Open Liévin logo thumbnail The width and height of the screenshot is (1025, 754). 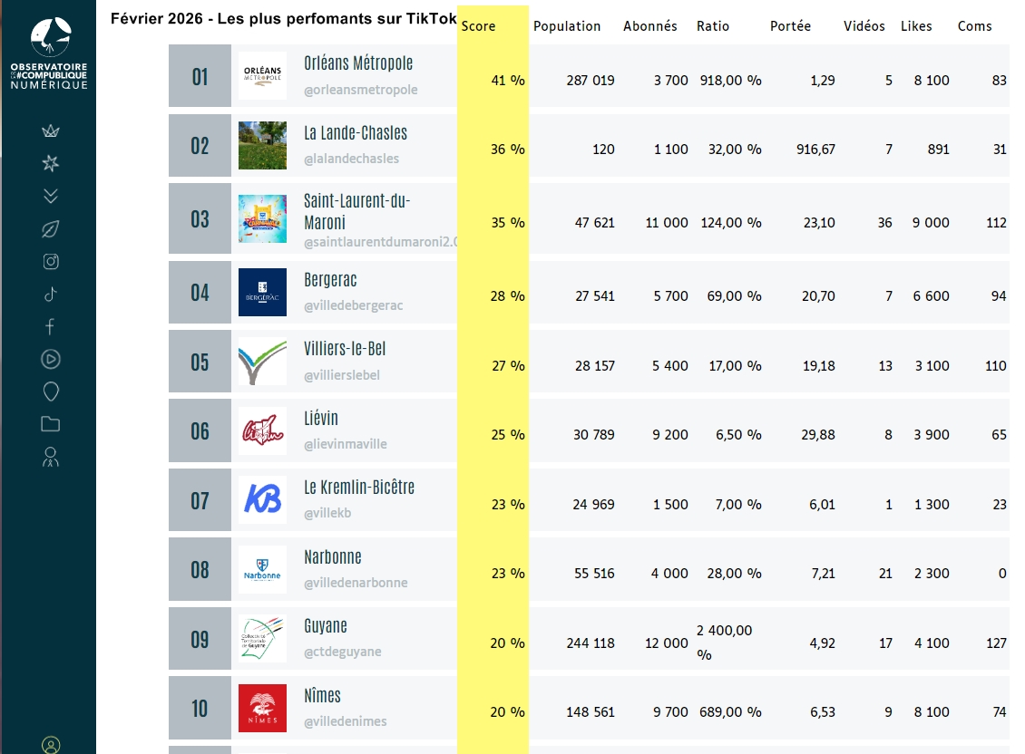262,430
